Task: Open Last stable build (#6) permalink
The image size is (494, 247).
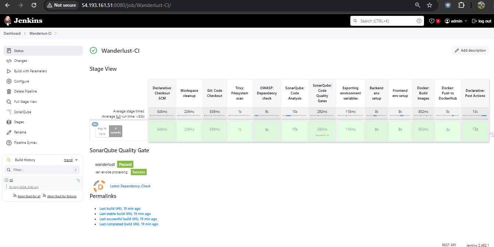Action: 125,214
